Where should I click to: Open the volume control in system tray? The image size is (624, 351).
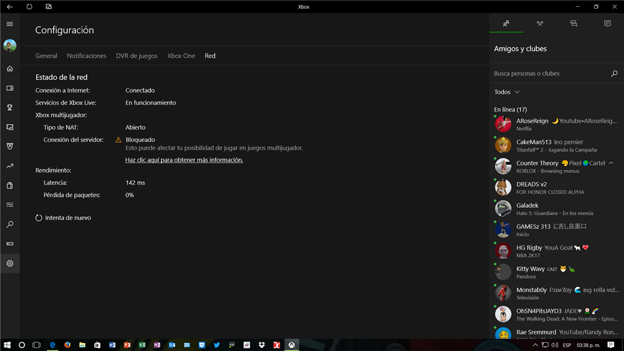coord(555,345)
